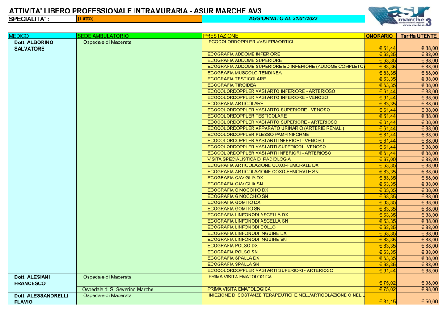Click the PRESTAZIONE column header
This screenshot has height=316, width=447.
283,36
